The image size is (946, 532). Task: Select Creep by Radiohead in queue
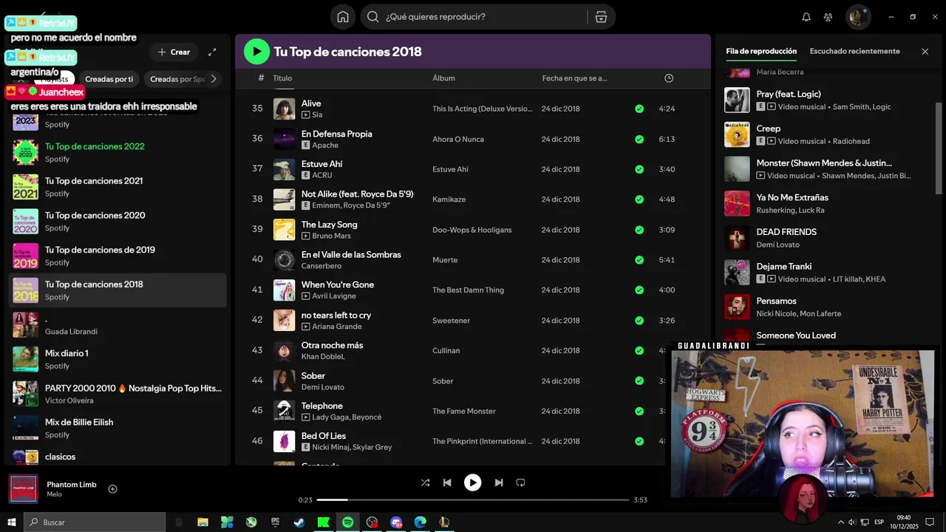(x=824, y=134)
